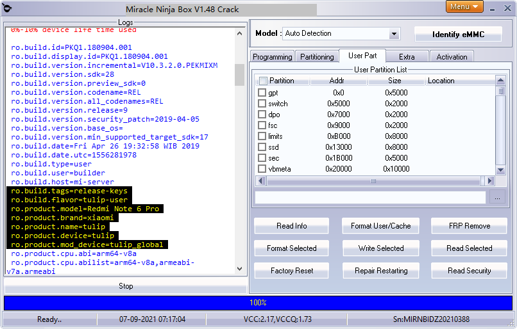Click the Auto Detection model combo box
This screenshot has height=329, width=517.
[341, 33]
